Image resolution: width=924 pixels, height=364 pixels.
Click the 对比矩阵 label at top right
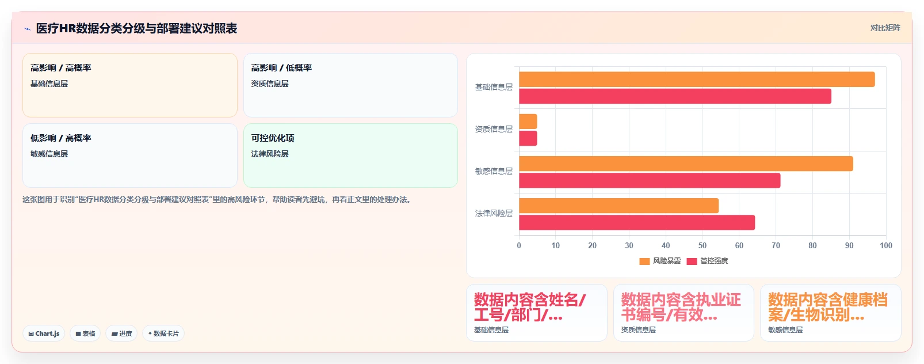pyautogui.click(x=885, y=28)
